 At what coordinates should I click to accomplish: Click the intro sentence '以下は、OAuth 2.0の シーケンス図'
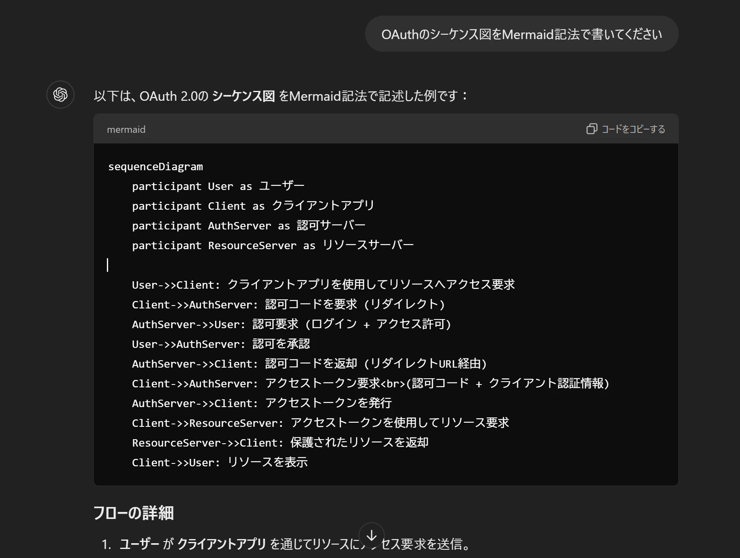pyautogui.click(x=184, y=96)
